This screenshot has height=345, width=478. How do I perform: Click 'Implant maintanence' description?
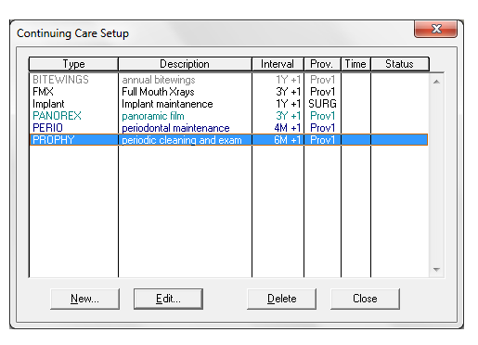167,104
